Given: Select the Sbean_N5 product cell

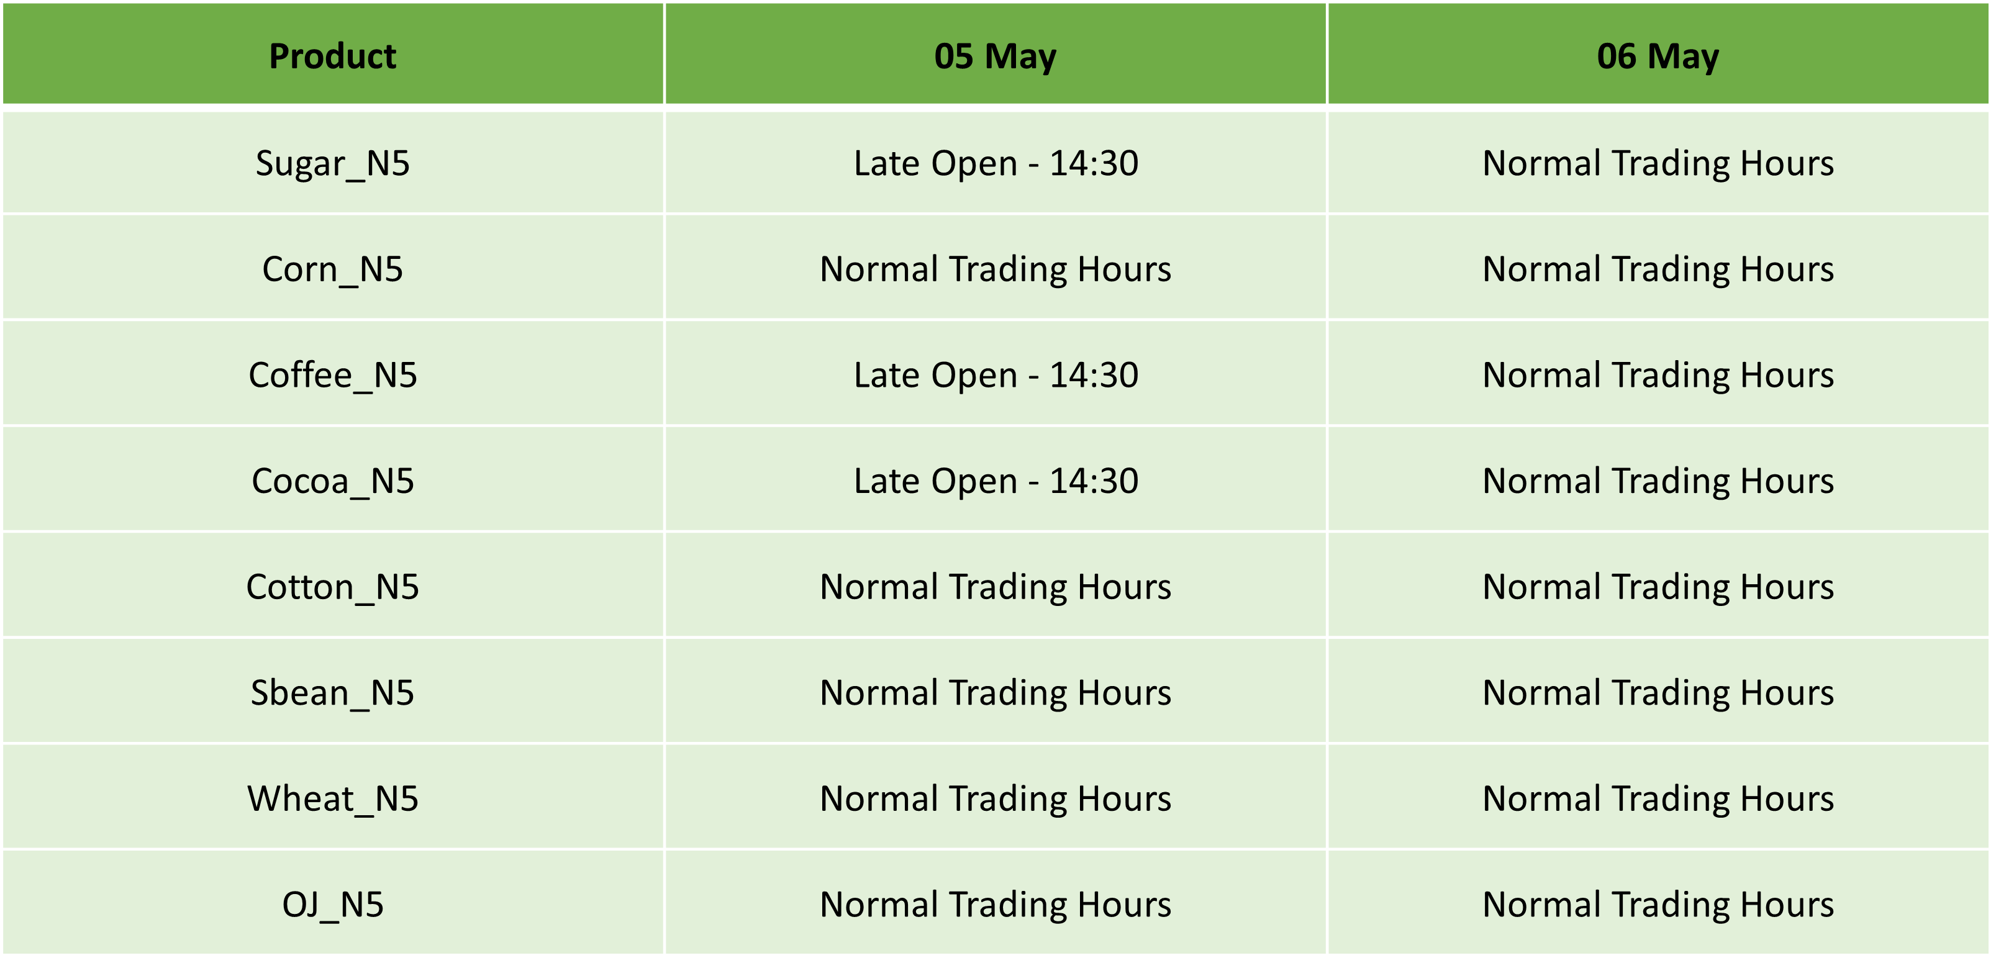Looking at the screenshot, I should click(333, 692).
